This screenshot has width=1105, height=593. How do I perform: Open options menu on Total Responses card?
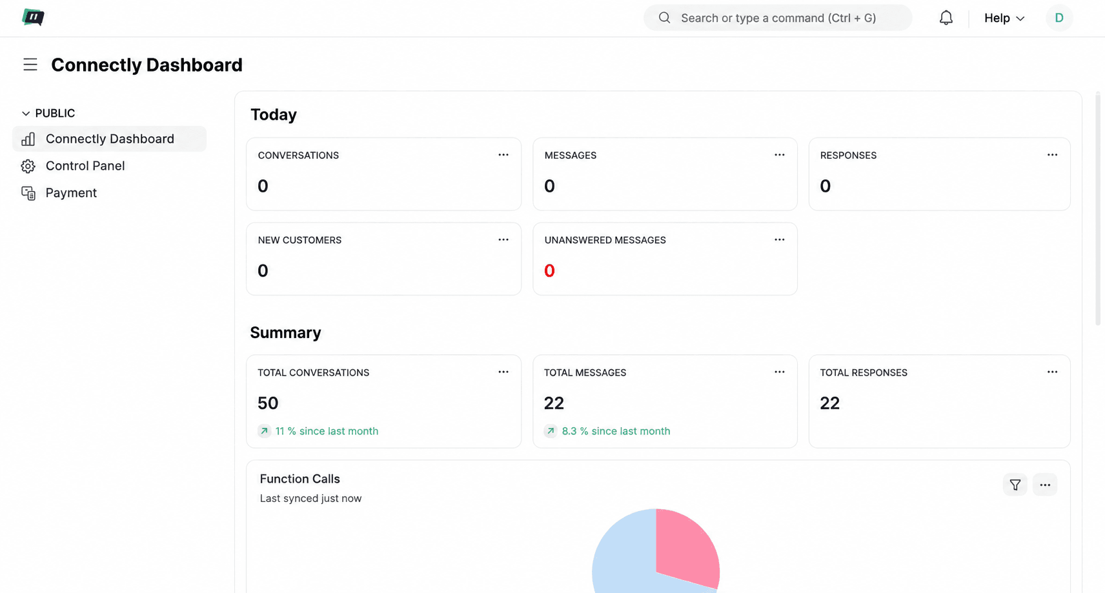point(1052,372)
